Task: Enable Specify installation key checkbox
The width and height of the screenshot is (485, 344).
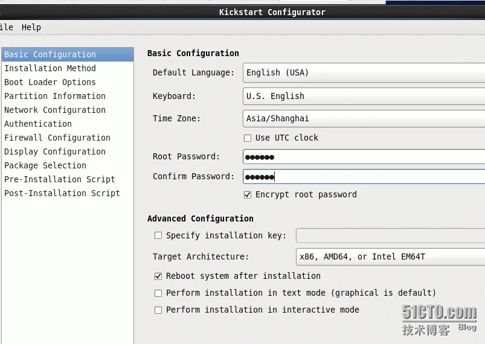Action: point(158,235)
